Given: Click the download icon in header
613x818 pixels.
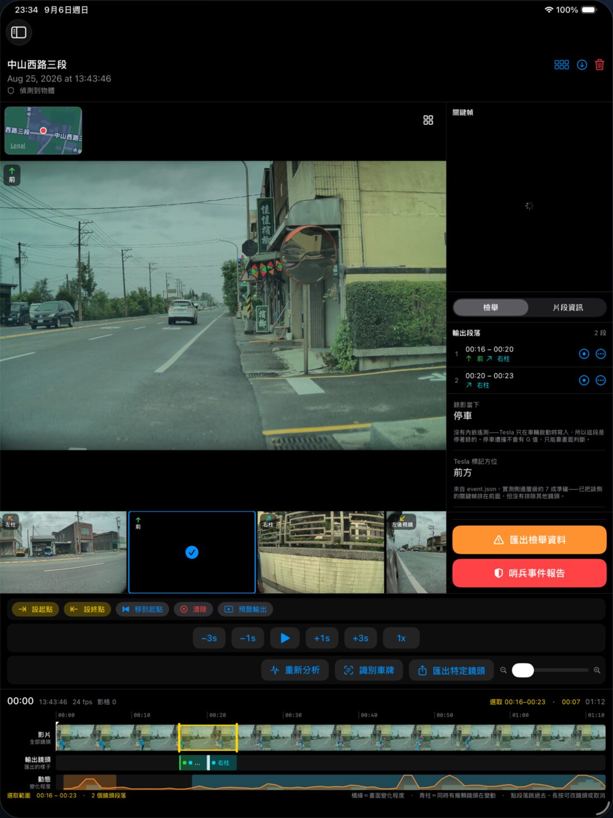Looking at the screenshot, I should point(582,65).
